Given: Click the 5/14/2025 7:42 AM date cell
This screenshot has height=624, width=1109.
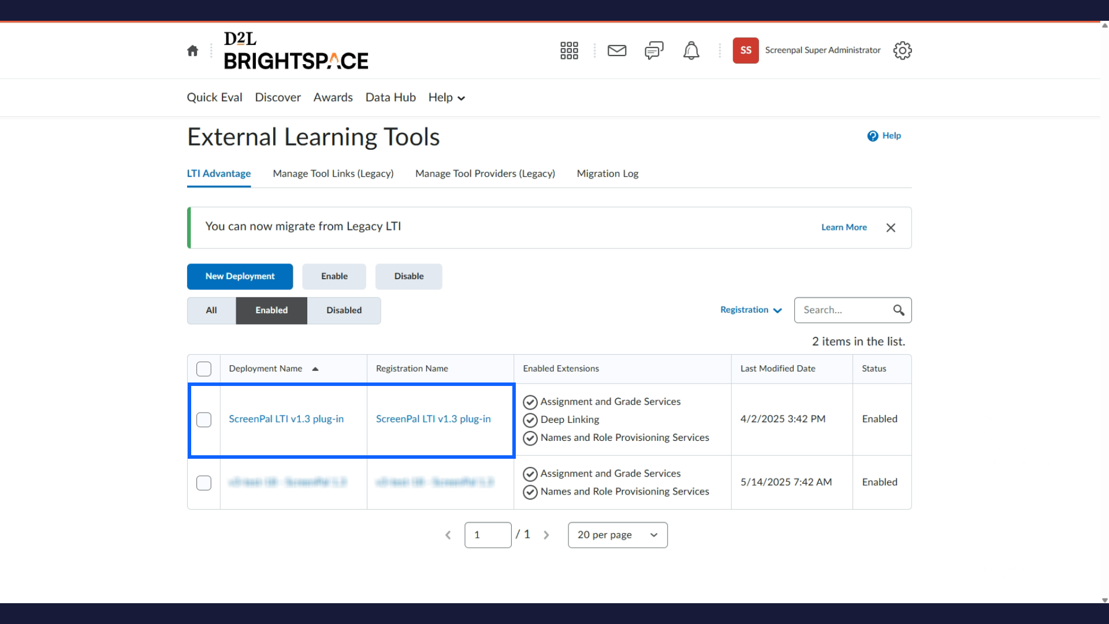Looking at the screenshot, I should 786,482.
